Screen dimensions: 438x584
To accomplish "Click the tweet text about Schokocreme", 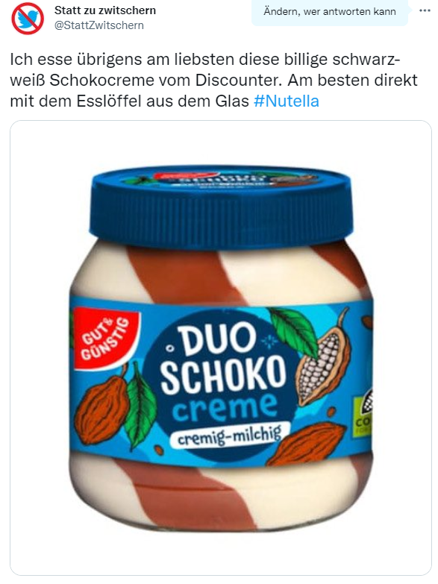I will click(213, 80).
